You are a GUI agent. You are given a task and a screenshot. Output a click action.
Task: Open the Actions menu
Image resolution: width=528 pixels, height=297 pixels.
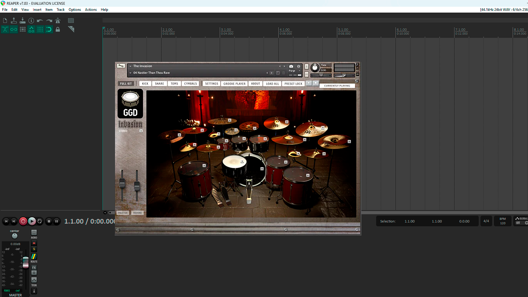91,10
